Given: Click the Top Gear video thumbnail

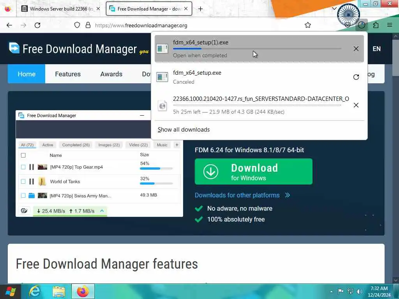Looking at the screenshot, I should click(42, 167).
